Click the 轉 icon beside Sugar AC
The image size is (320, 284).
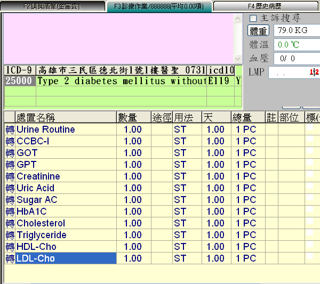tap(10, 200)
